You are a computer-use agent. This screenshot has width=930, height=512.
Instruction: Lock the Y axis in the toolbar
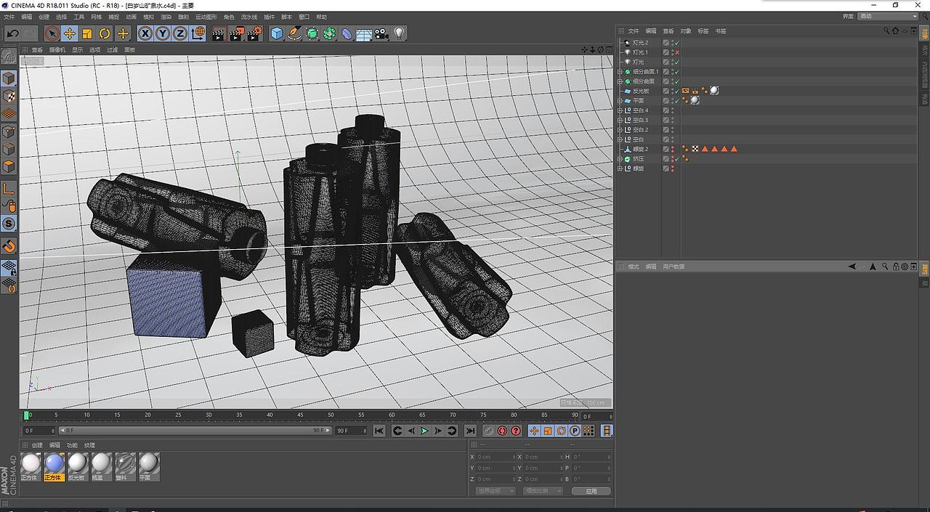(x=163, y=33)
